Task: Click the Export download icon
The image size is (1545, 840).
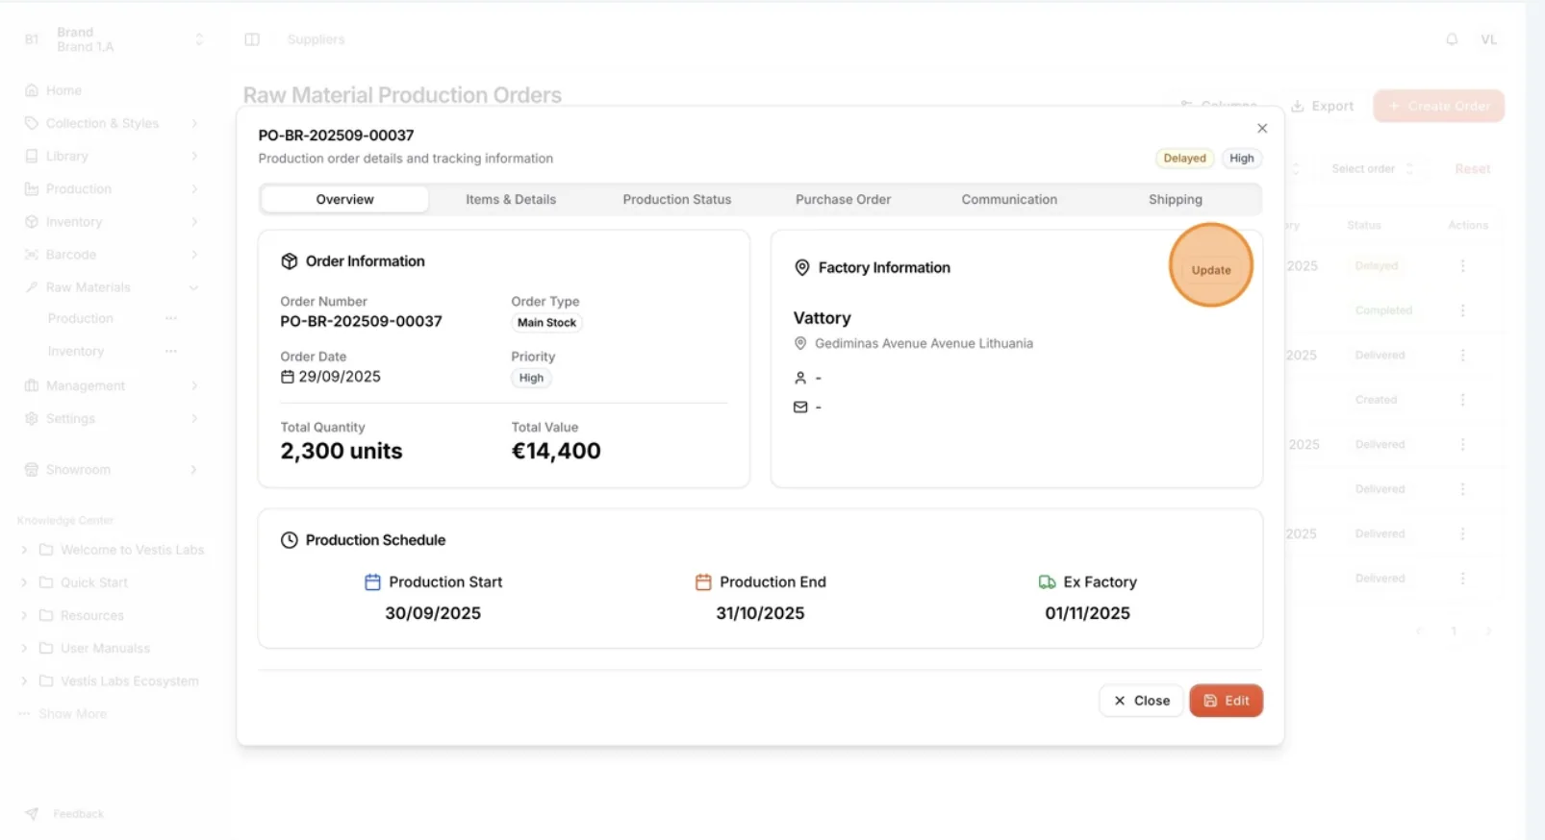Action: point(1298,106)
